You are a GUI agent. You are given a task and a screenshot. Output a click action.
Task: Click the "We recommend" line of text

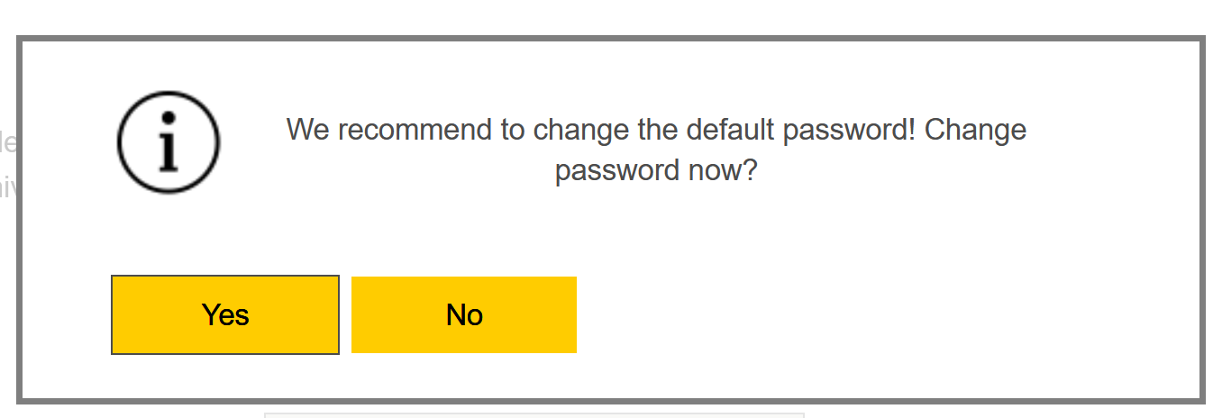[656, 130]
